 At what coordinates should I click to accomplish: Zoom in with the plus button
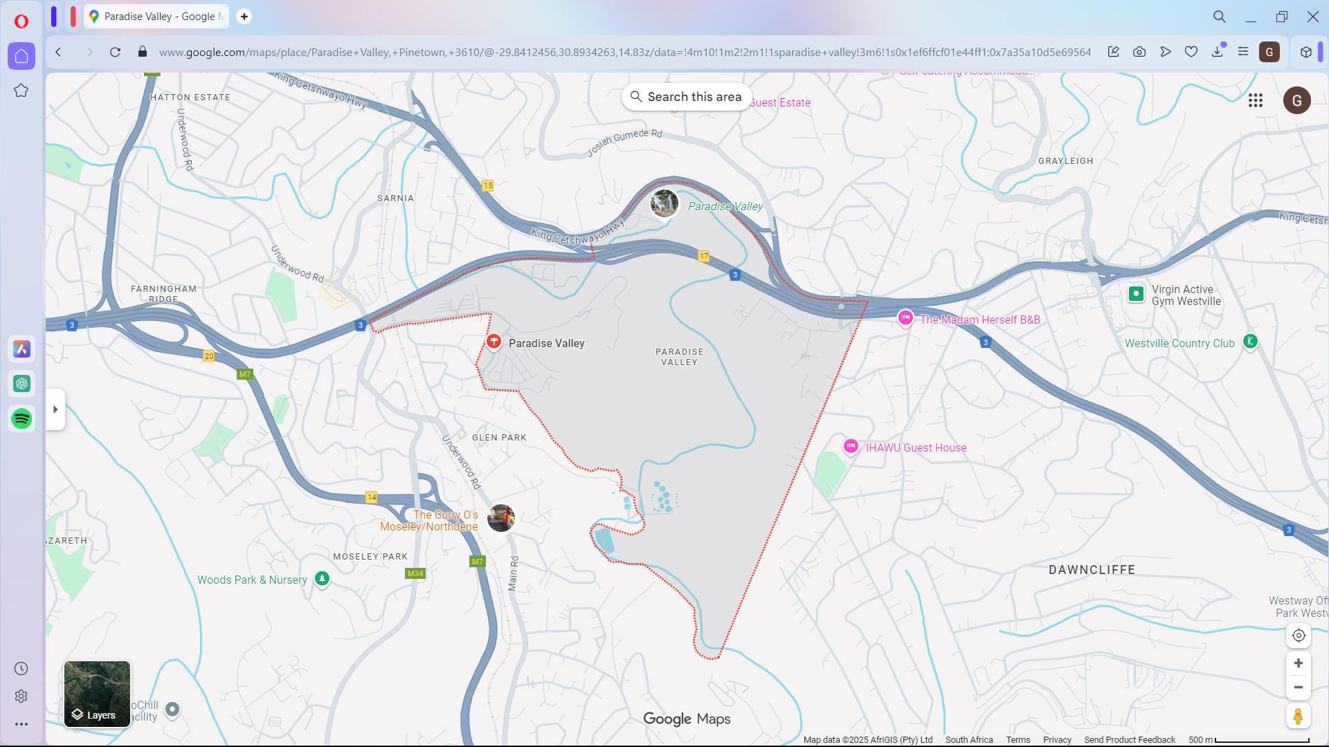click(1298, 663)
